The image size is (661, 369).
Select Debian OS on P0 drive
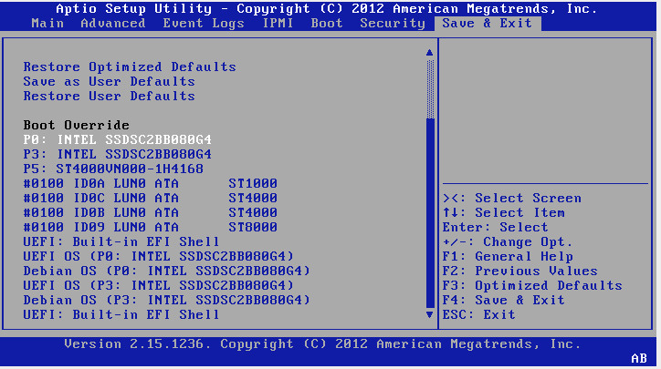[x=166, y=271]
